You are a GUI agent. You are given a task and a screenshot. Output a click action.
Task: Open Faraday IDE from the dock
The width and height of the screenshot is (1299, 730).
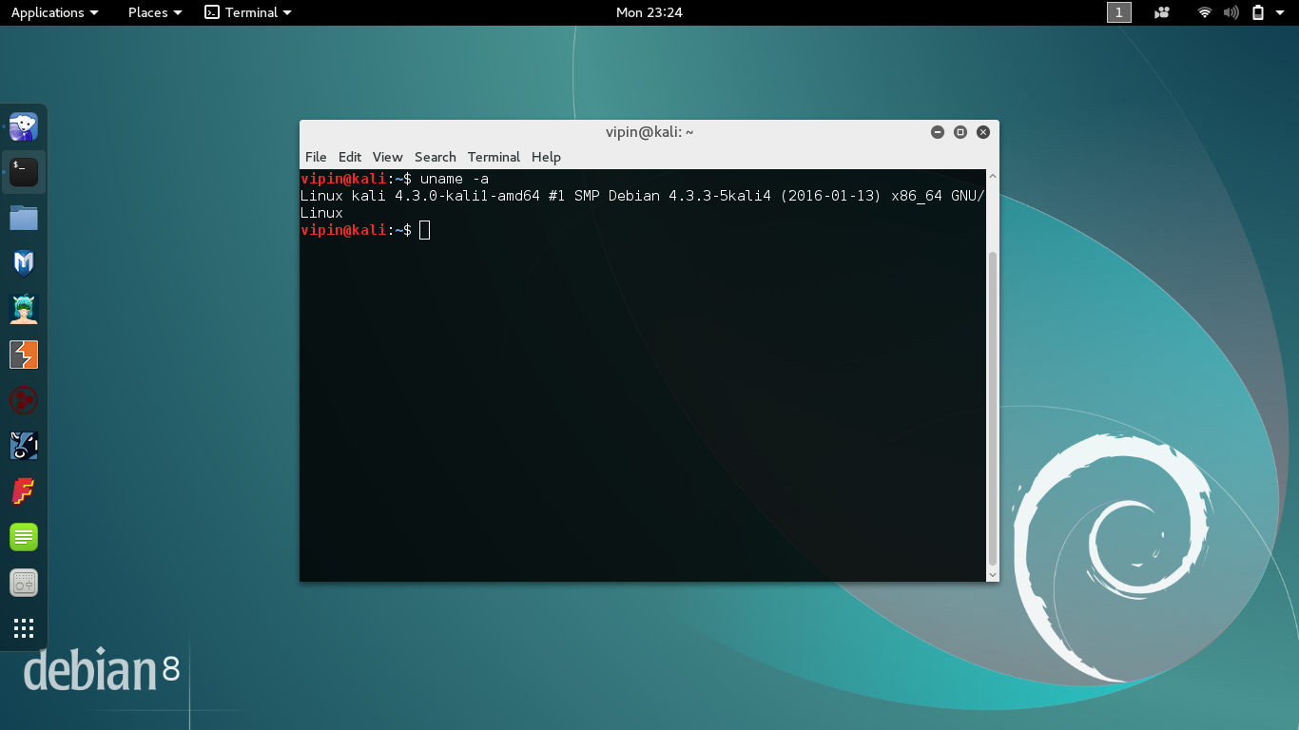[24, 491]
